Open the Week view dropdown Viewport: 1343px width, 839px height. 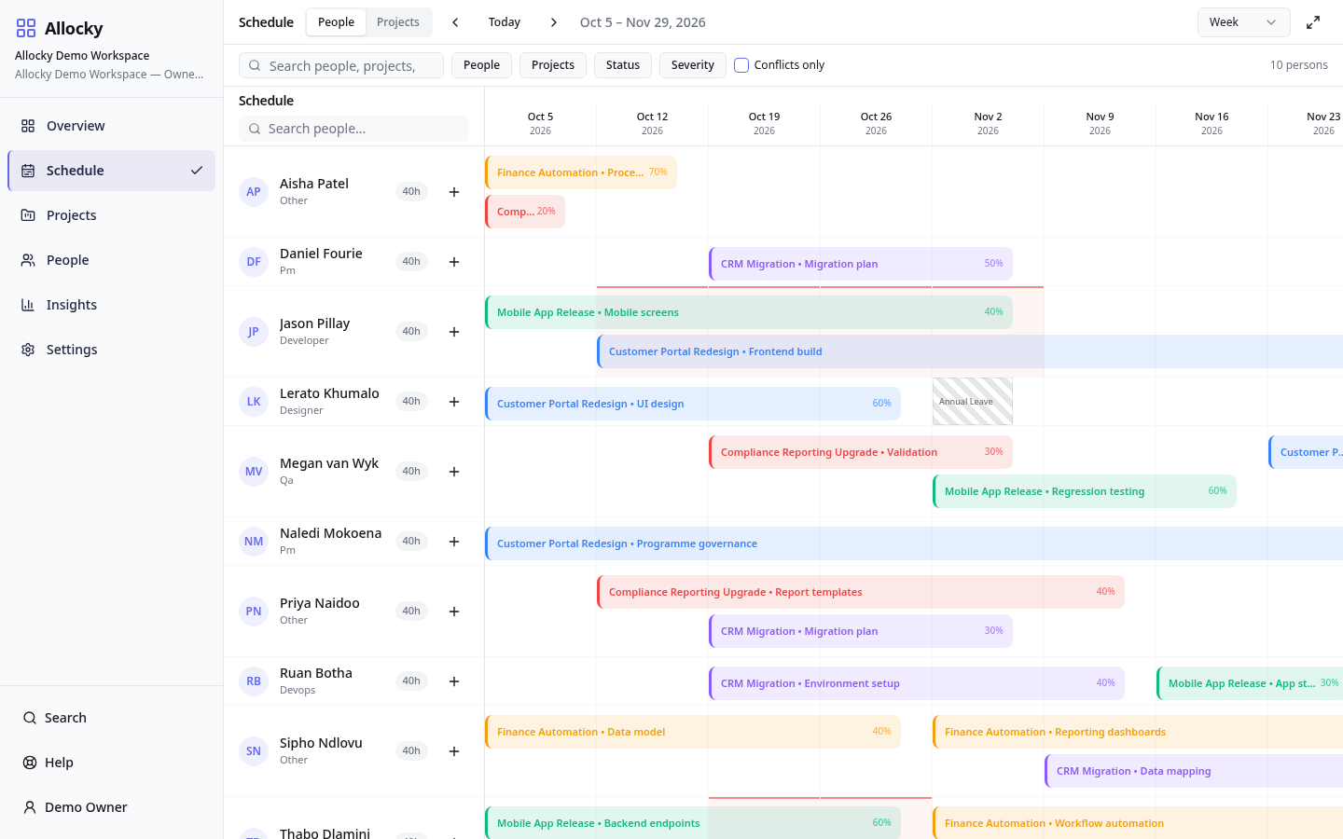point(1243,22)
